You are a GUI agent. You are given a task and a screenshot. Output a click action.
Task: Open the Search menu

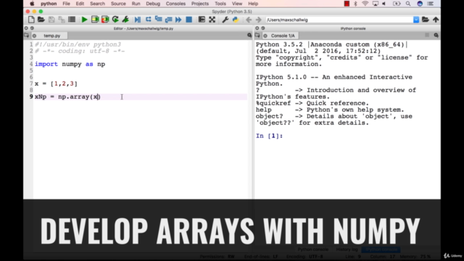[x=97, y=4]
